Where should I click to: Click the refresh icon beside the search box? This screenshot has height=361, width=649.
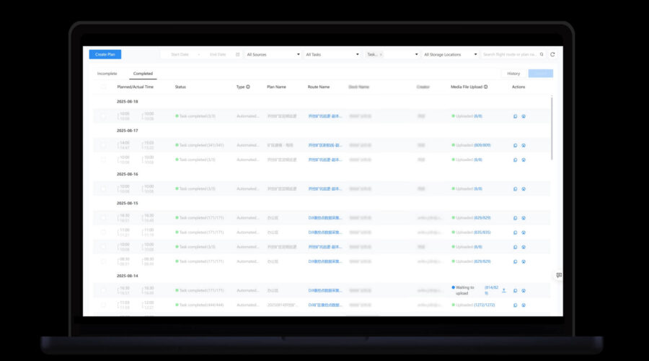552,54
